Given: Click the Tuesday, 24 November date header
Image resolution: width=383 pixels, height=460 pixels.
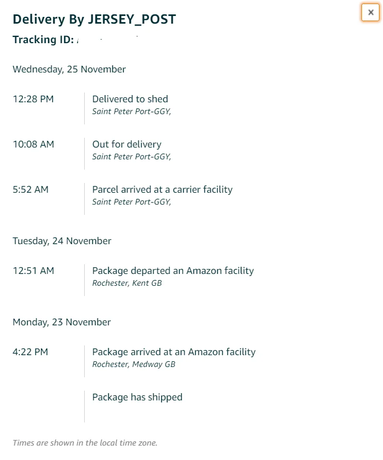Looking at the screenshot, I should point(62,241).
